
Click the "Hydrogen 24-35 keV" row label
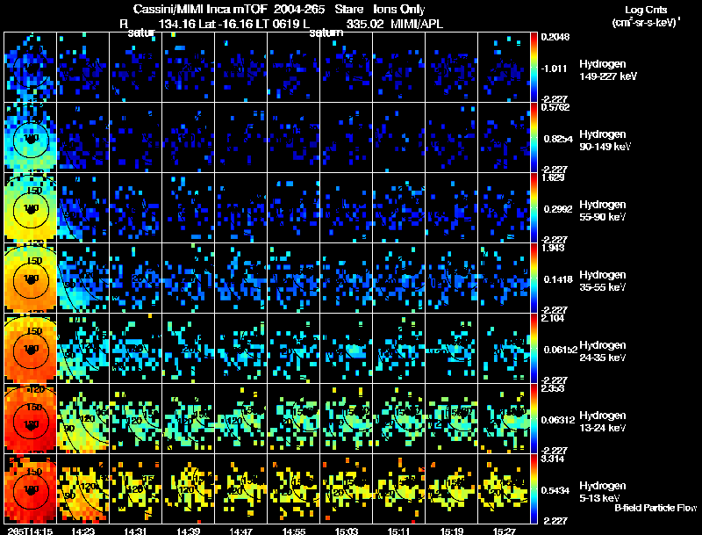pyautogui.click(x=603, y=351)
